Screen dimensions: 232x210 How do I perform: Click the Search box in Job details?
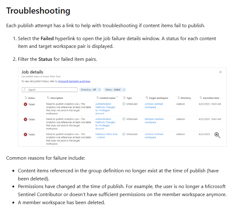point(49,90)
